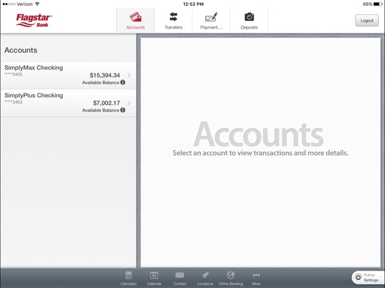Select the SimplyPlus Checking account name
The image size is (385, 288).
34,96
